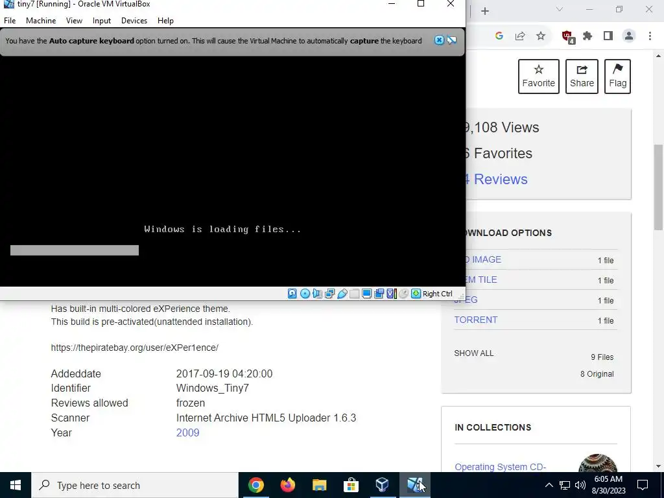Click the volume speaker icon in system tray

coord(580,485)
